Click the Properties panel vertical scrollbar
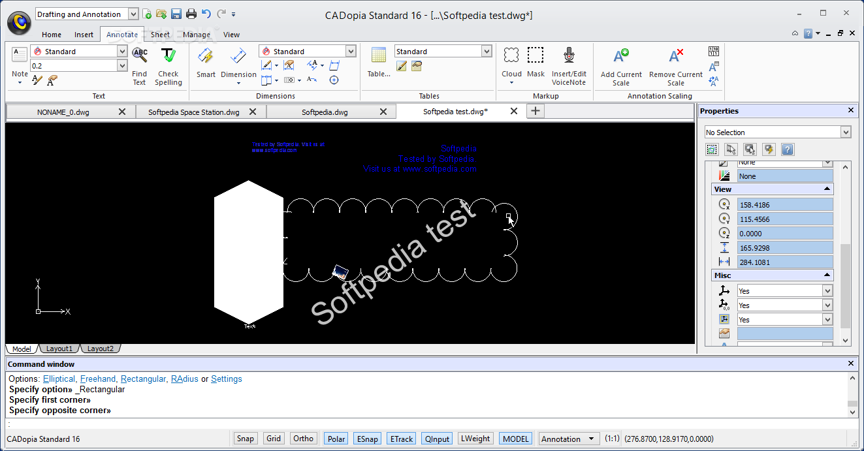Viewport: 864px width, 451px height. click(x=846, y=285)
